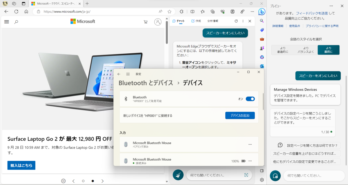This screenshot has width=348, height=185.
Task: Switch to the 分析情報 tab in the sidebar
Action: coord(213,21)
